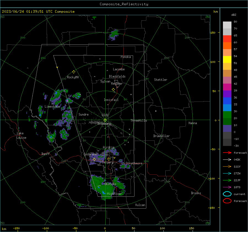The image size is (248, 232).
Task: Click the storm cell just south of Strathmore
Action: tap(125, 166)
